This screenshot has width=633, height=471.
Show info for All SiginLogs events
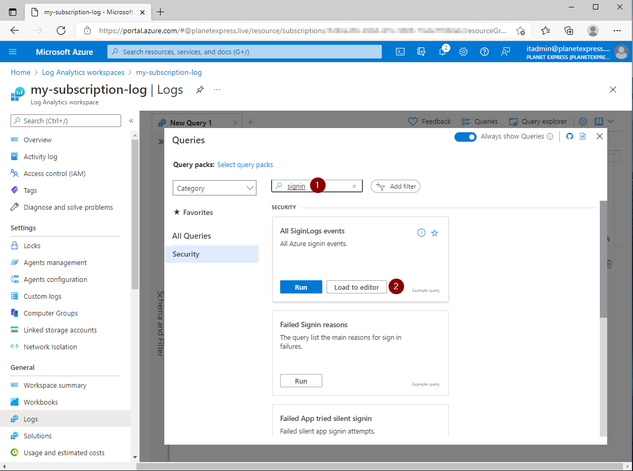(x=421, y=233)
